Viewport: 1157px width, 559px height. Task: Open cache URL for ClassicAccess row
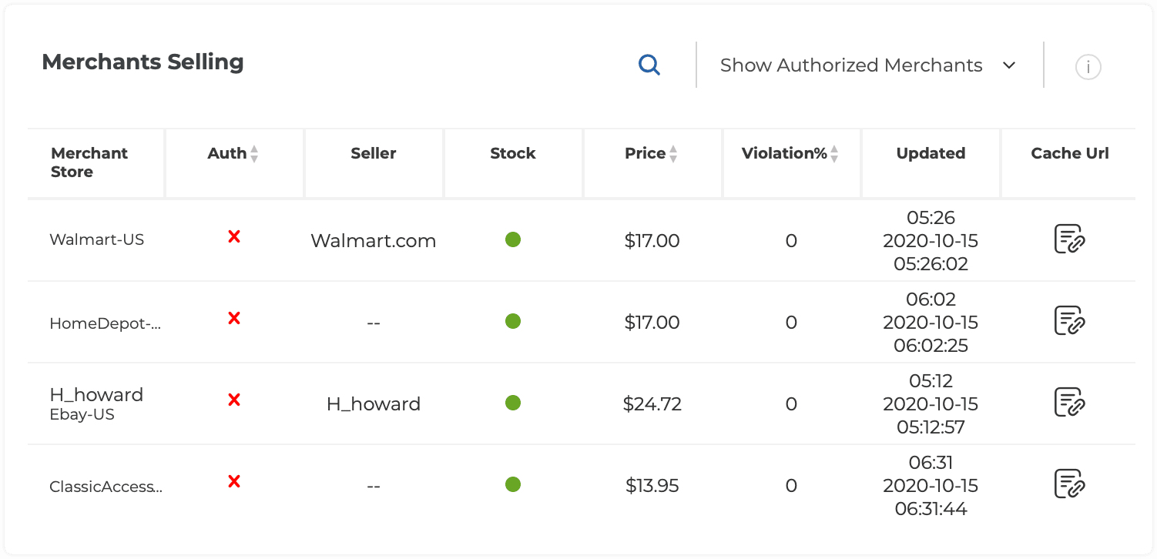[x=1069, y=484]
